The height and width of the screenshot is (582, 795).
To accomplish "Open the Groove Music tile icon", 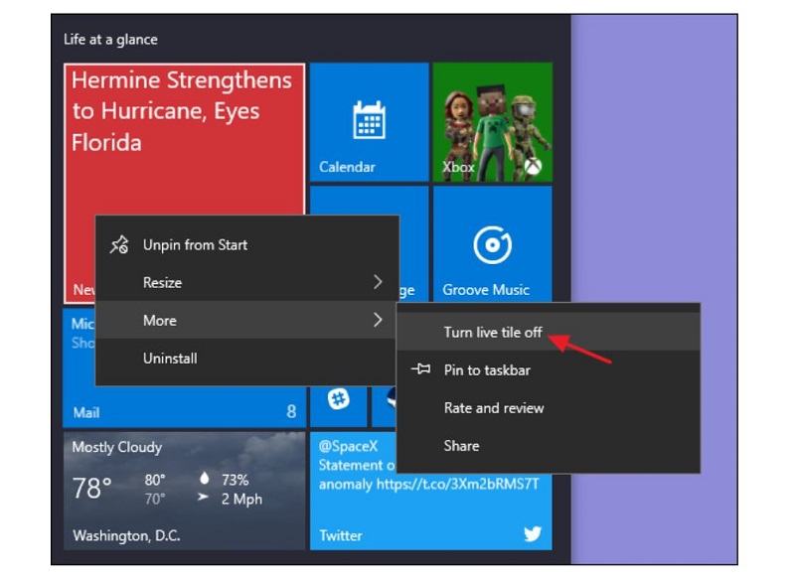I will [492, 245].
